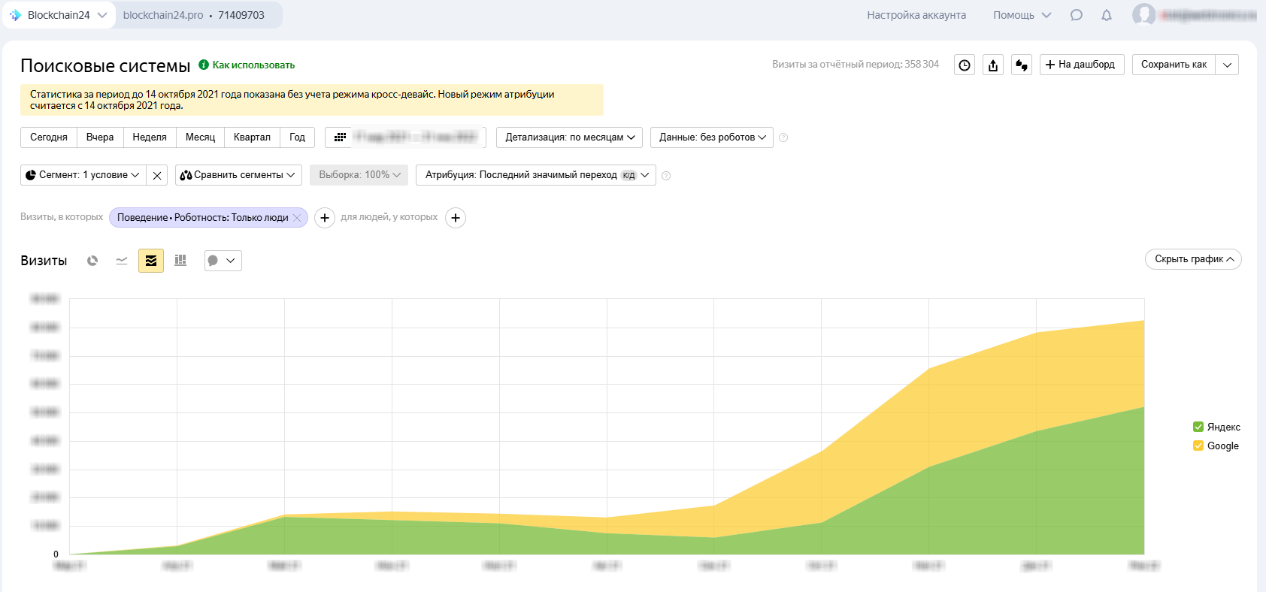Select the Неделя period tab

tap(150, 137)
